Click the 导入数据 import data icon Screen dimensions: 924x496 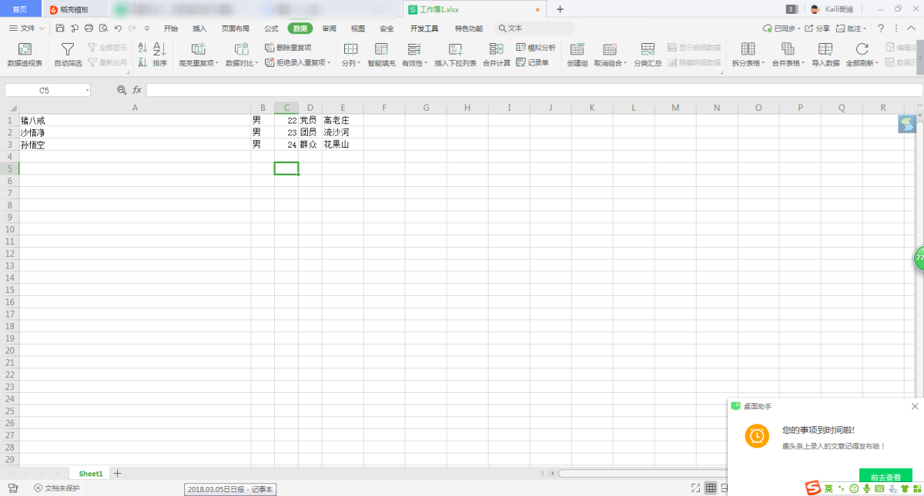(825, 55)
